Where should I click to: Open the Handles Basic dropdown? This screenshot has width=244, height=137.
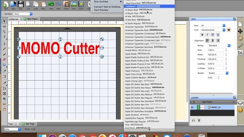tap(23, 14)
